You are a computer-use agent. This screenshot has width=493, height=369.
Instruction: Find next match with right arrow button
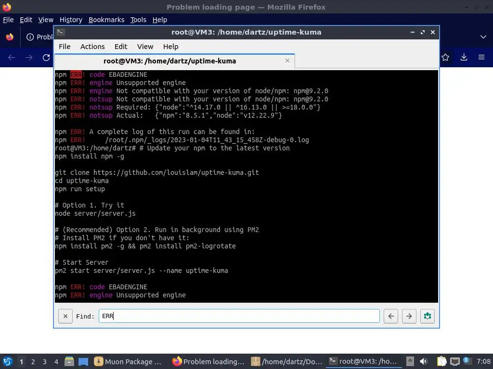409,316
